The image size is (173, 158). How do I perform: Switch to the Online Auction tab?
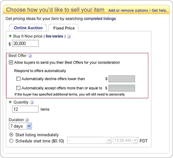28,28
